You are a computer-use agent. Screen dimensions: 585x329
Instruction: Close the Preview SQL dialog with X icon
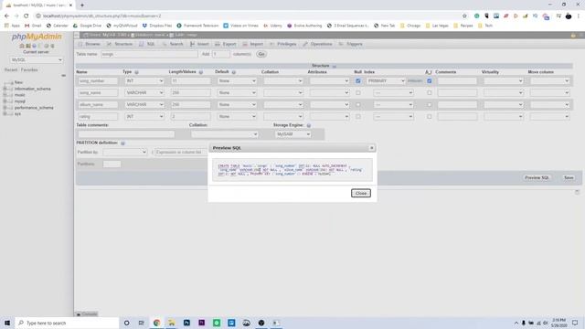pos(372,148)
